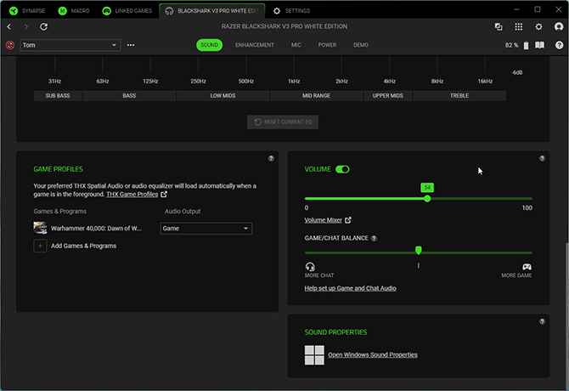
Task: Click external link icon beside THX Game Profiles
Action: [164, 195]
